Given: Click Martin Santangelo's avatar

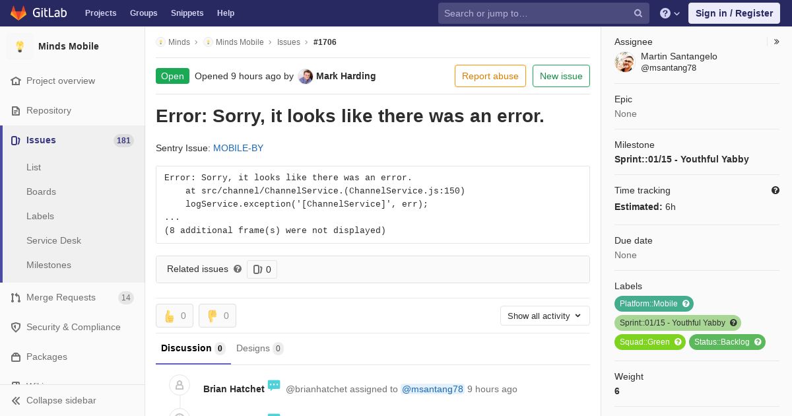Looking at the screenshot, I should [624, 62].
